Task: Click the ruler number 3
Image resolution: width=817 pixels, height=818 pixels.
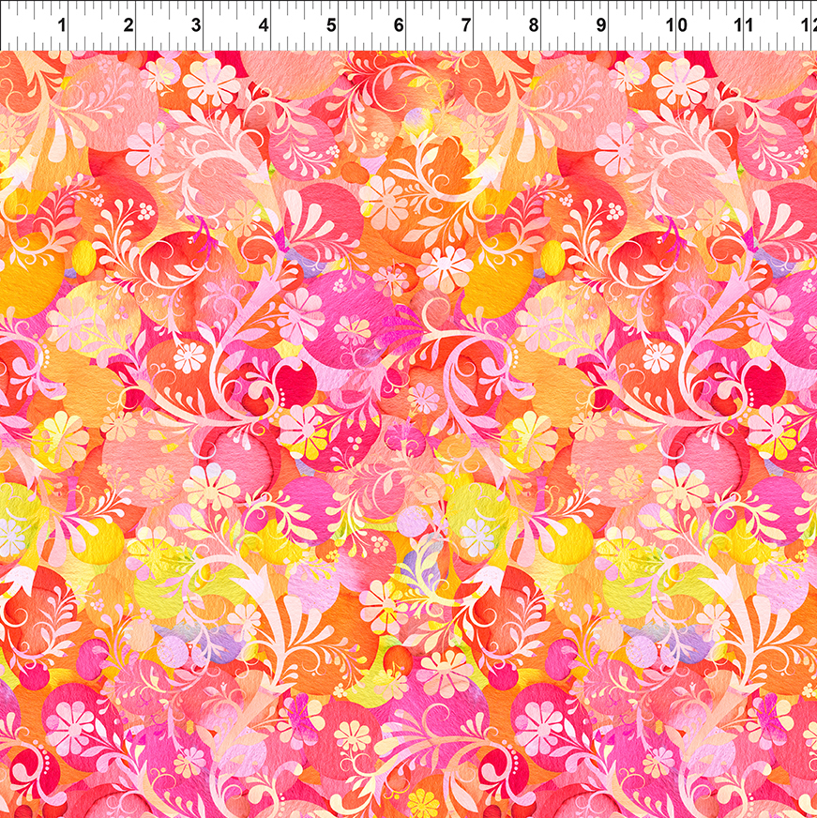Action: coord(196,24)
